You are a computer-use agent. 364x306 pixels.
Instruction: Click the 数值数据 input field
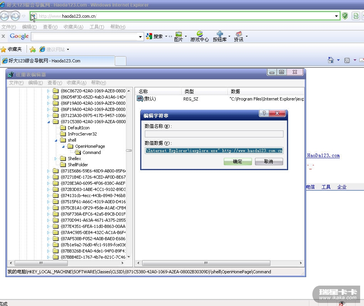coord(214,150)
